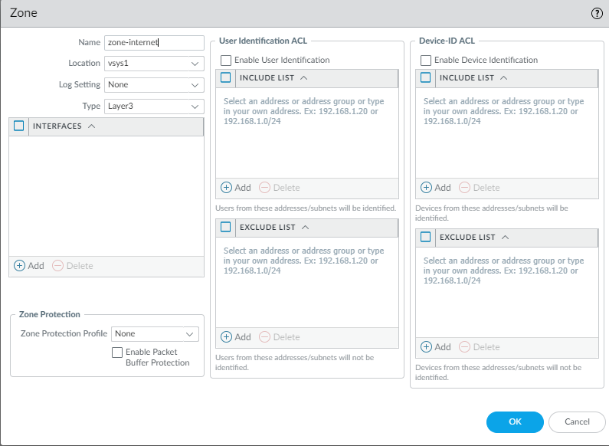Image resolution: width=609 pixels, height=446 pixels.
Task: Toggle Enable Packet Buffer Protection checkbox
Action: click(117, 352)
